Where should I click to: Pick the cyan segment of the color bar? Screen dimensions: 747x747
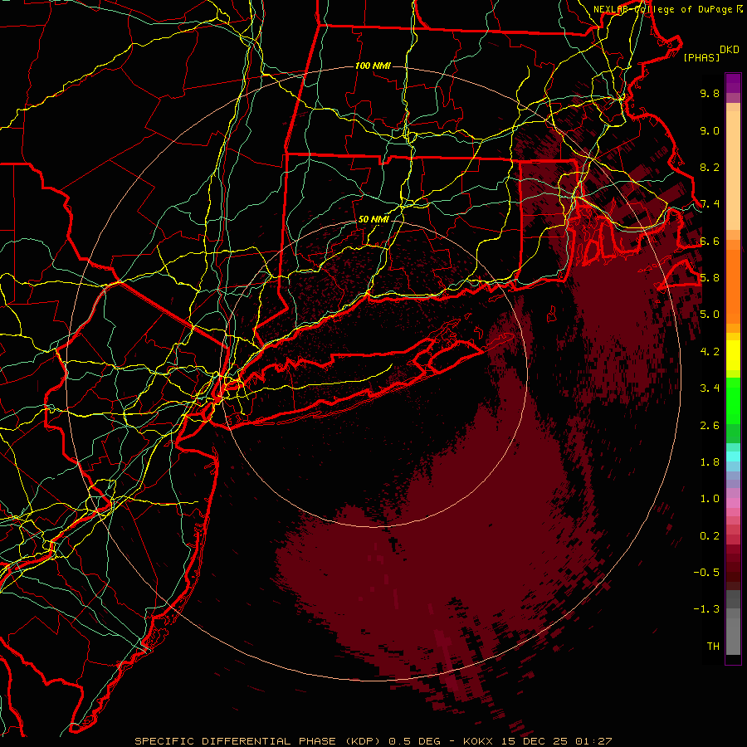[x=733, y=456]
